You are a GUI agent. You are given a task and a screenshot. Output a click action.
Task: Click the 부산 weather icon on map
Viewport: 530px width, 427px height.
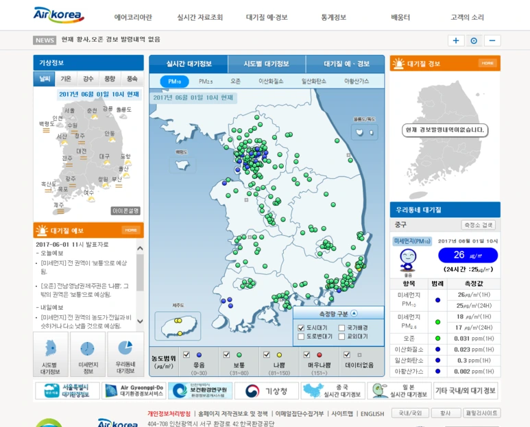(119, 186)
